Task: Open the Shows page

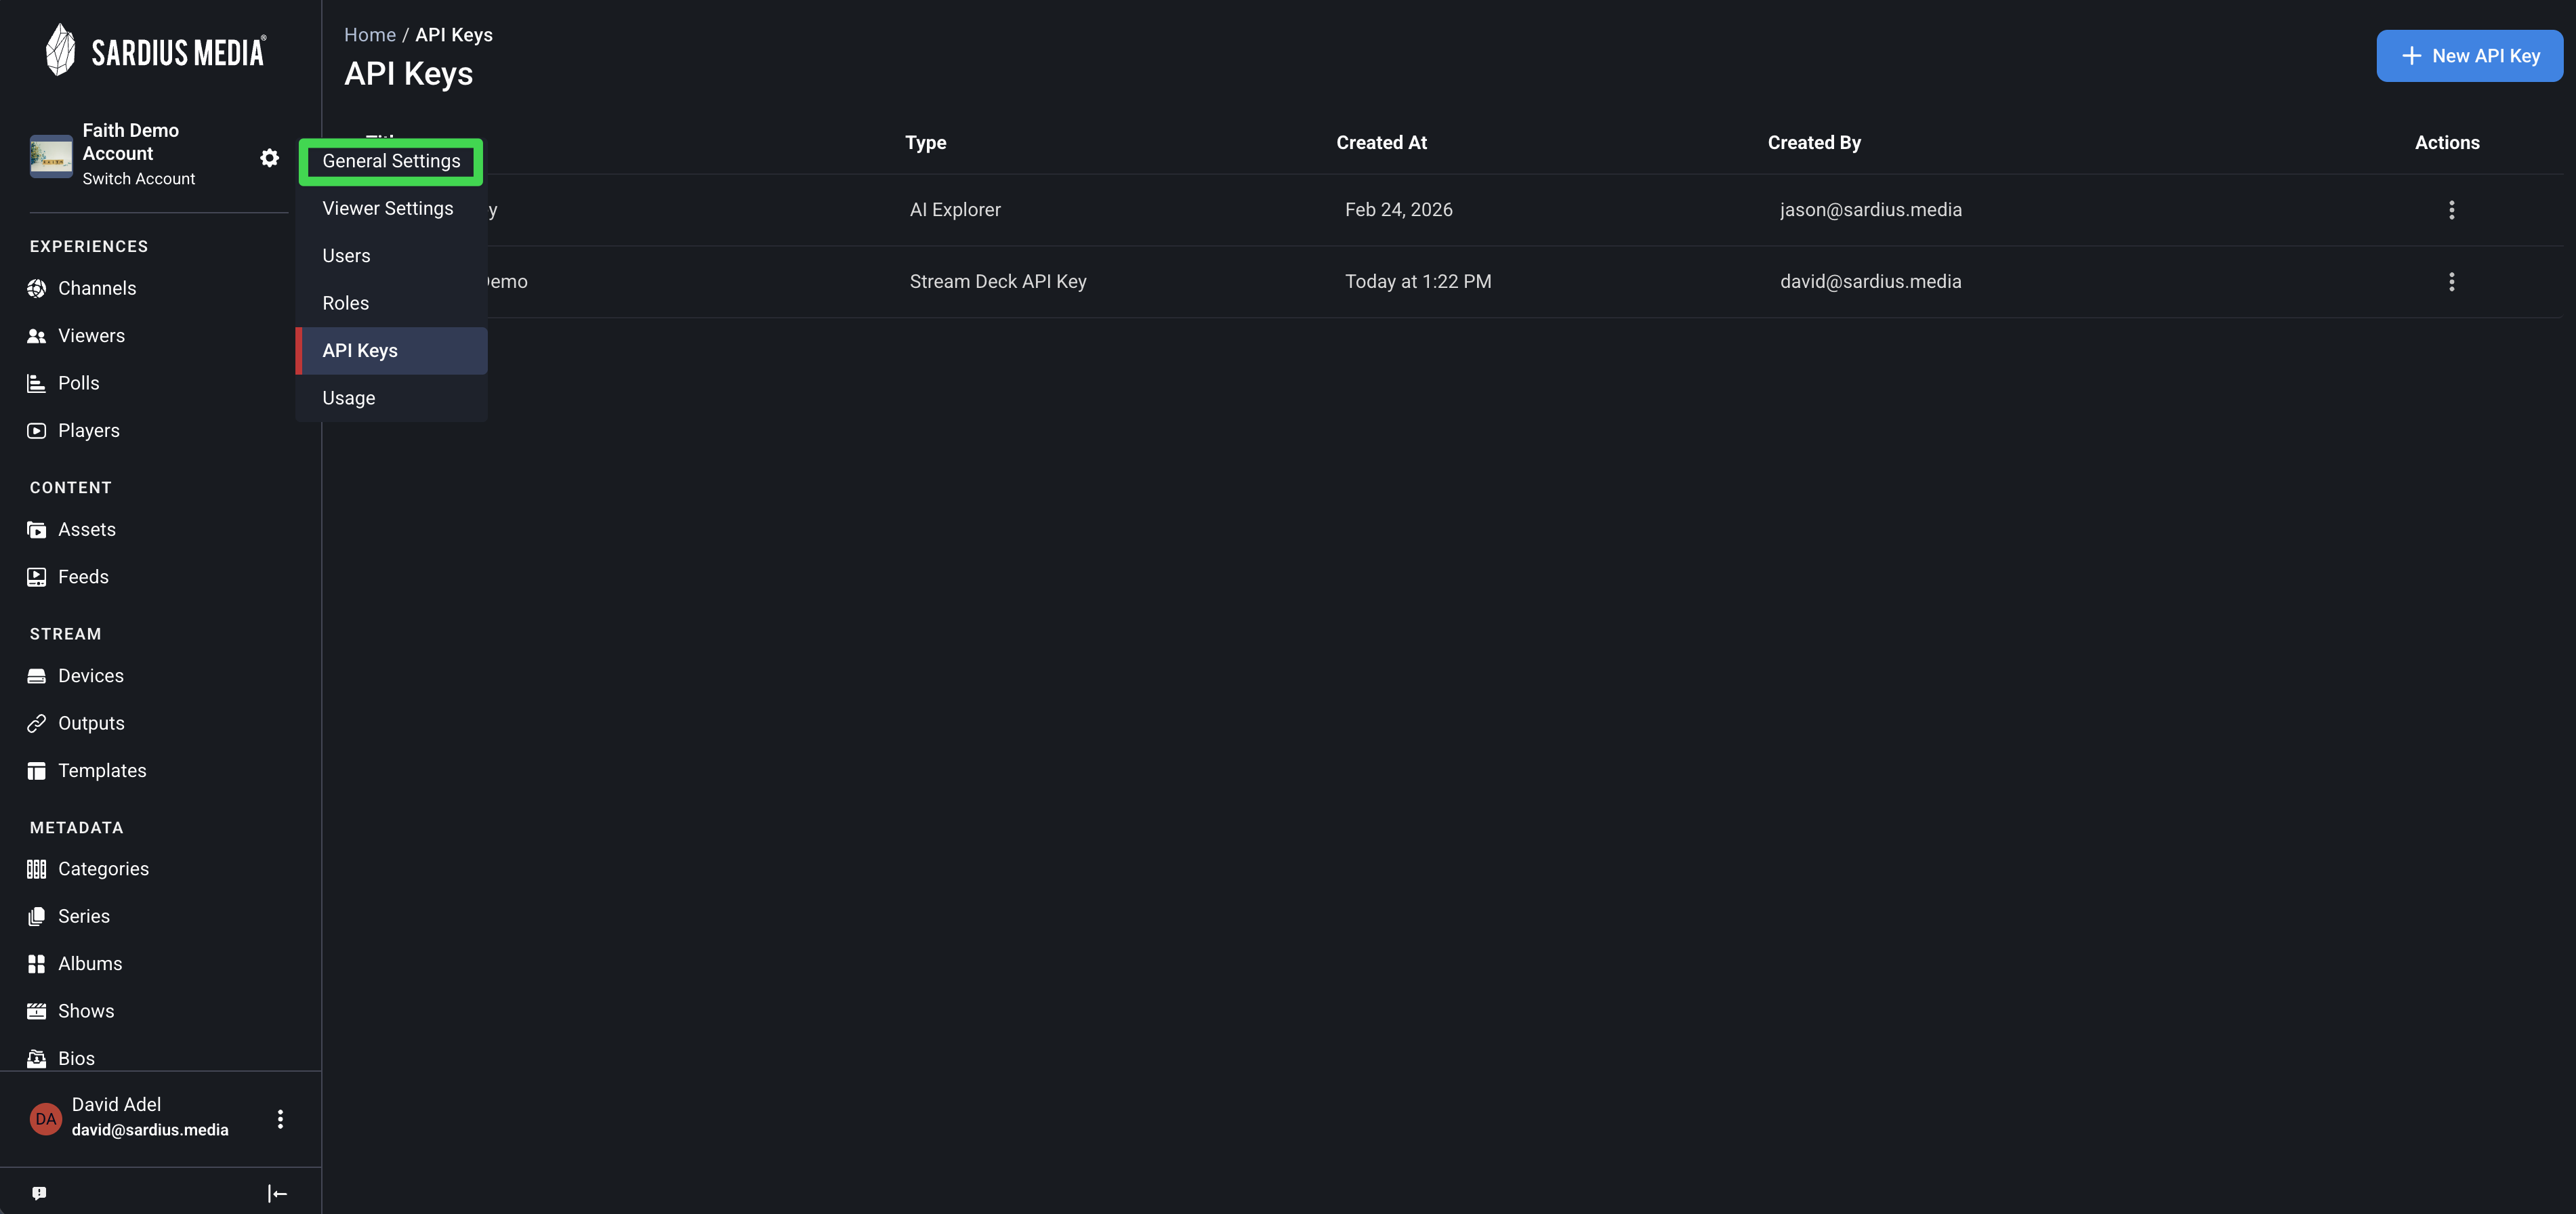Action: click(86, 1011)
